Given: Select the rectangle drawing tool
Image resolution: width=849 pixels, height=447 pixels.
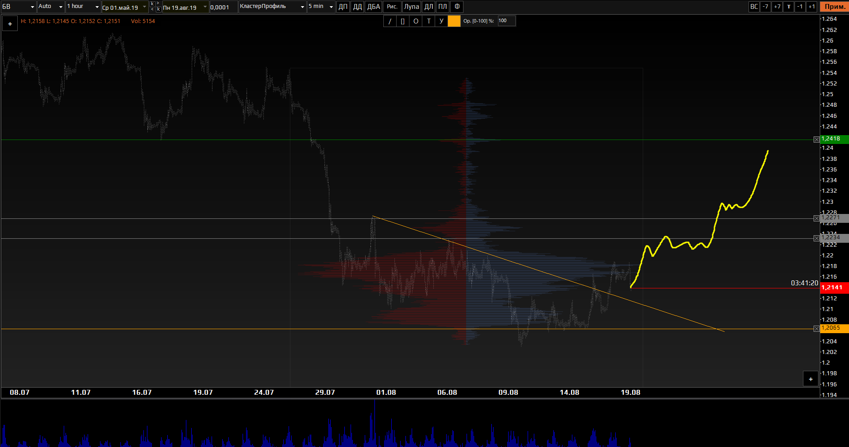Looking at the screenshot, I should click(x=402, y=21).
